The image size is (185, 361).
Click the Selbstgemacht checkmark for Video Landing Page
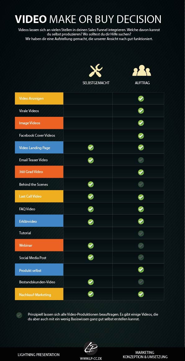pos(91,147)
